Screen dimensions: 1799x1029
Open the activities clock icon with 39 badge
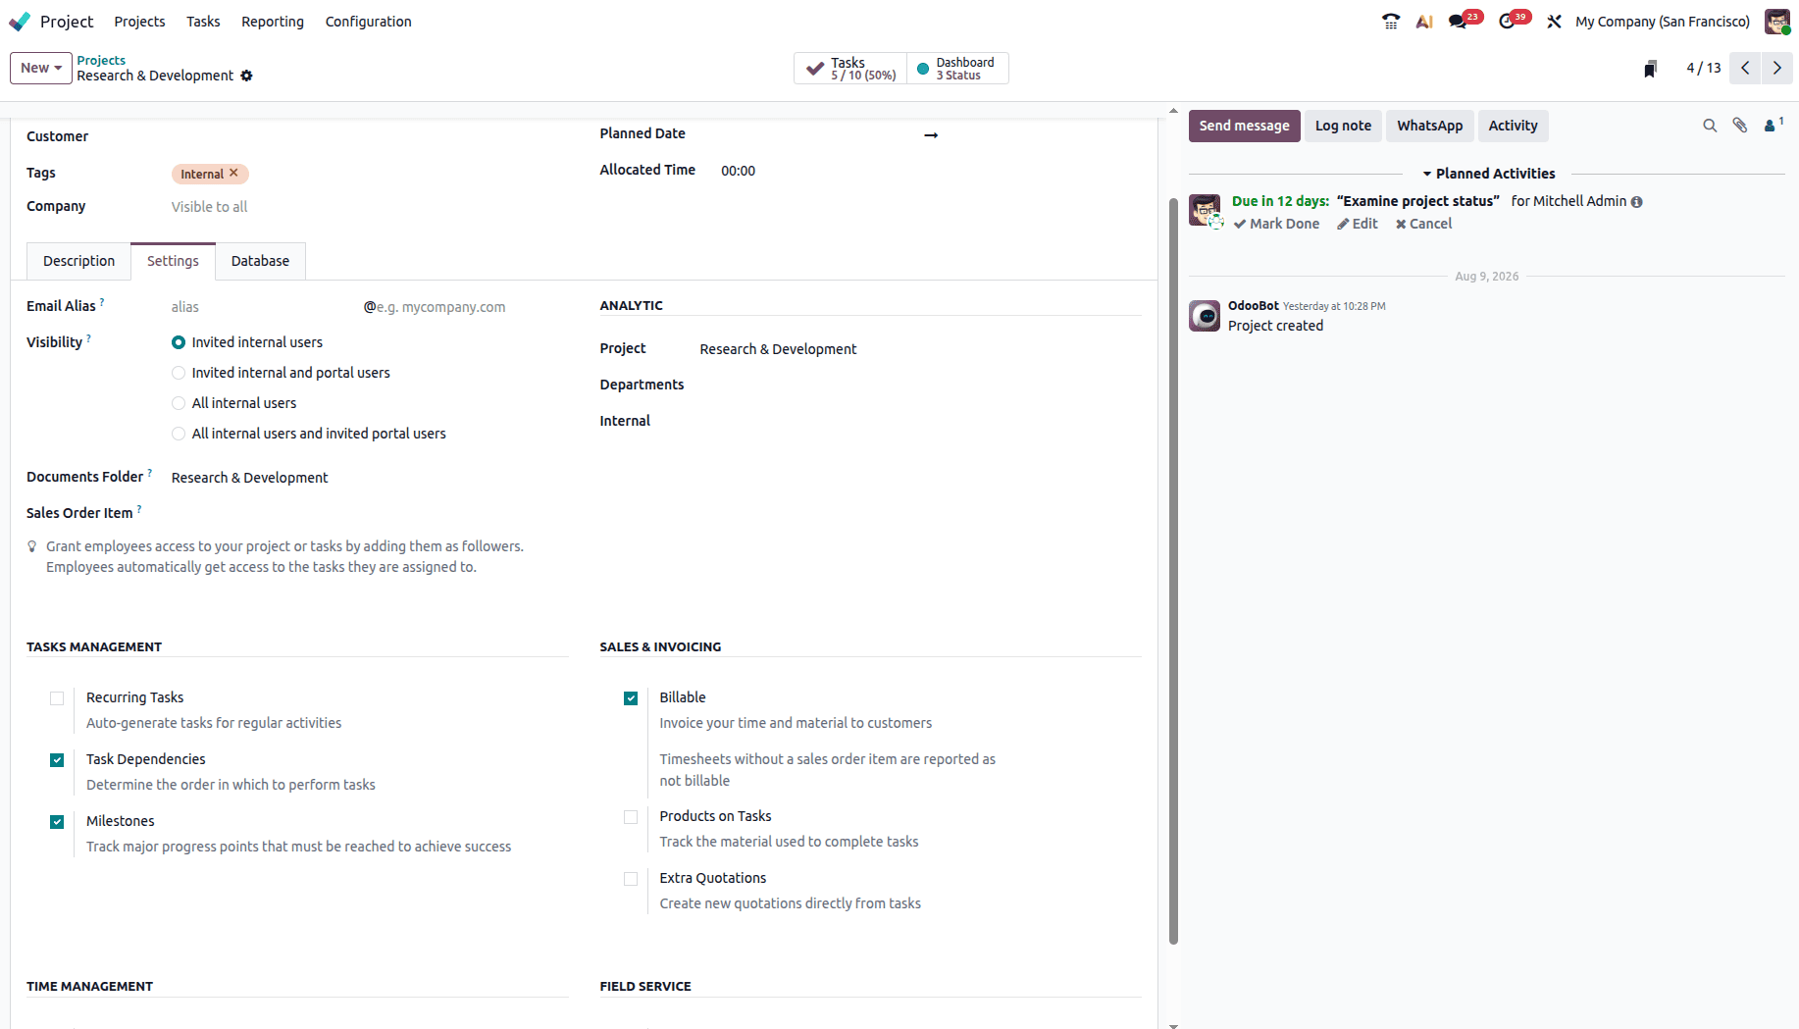1507,22
